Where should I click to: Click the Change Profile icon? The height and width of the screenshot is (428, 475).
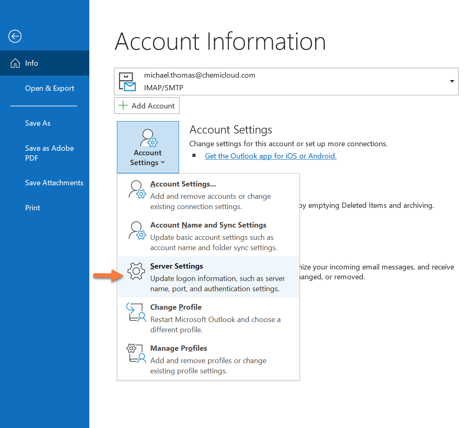[x=136, y=312]
